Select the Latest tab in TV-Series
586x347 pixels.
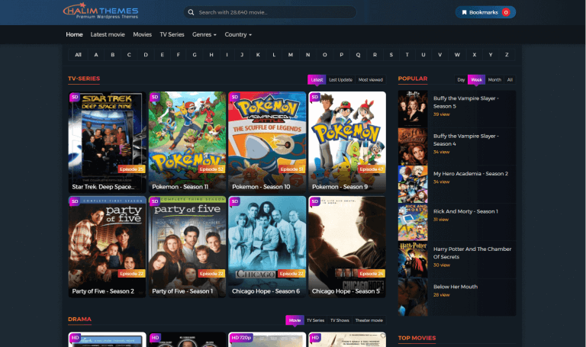[317, 79]
